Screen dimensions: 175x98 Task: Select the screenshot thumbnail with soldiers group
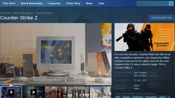78,92
